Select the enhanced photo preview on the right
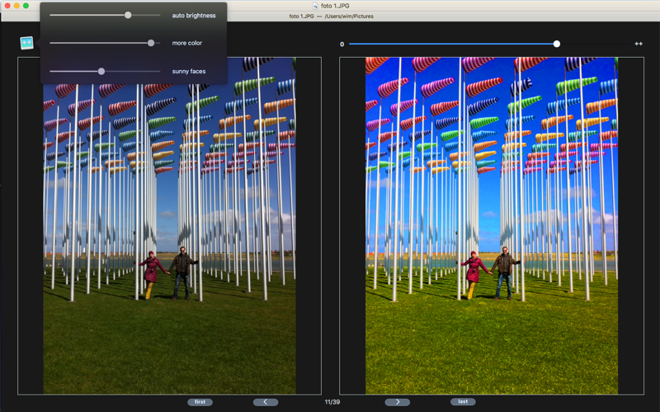 point(491,226)
